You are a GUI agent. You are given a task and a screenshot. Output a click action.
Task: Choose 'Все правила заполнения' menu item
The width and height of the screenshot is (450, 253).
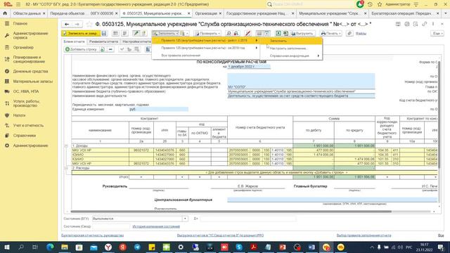pyautogui.click(x=181, y=56)
